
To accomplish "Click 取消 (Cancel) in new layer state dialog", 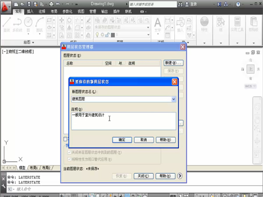I will (144, 140).
